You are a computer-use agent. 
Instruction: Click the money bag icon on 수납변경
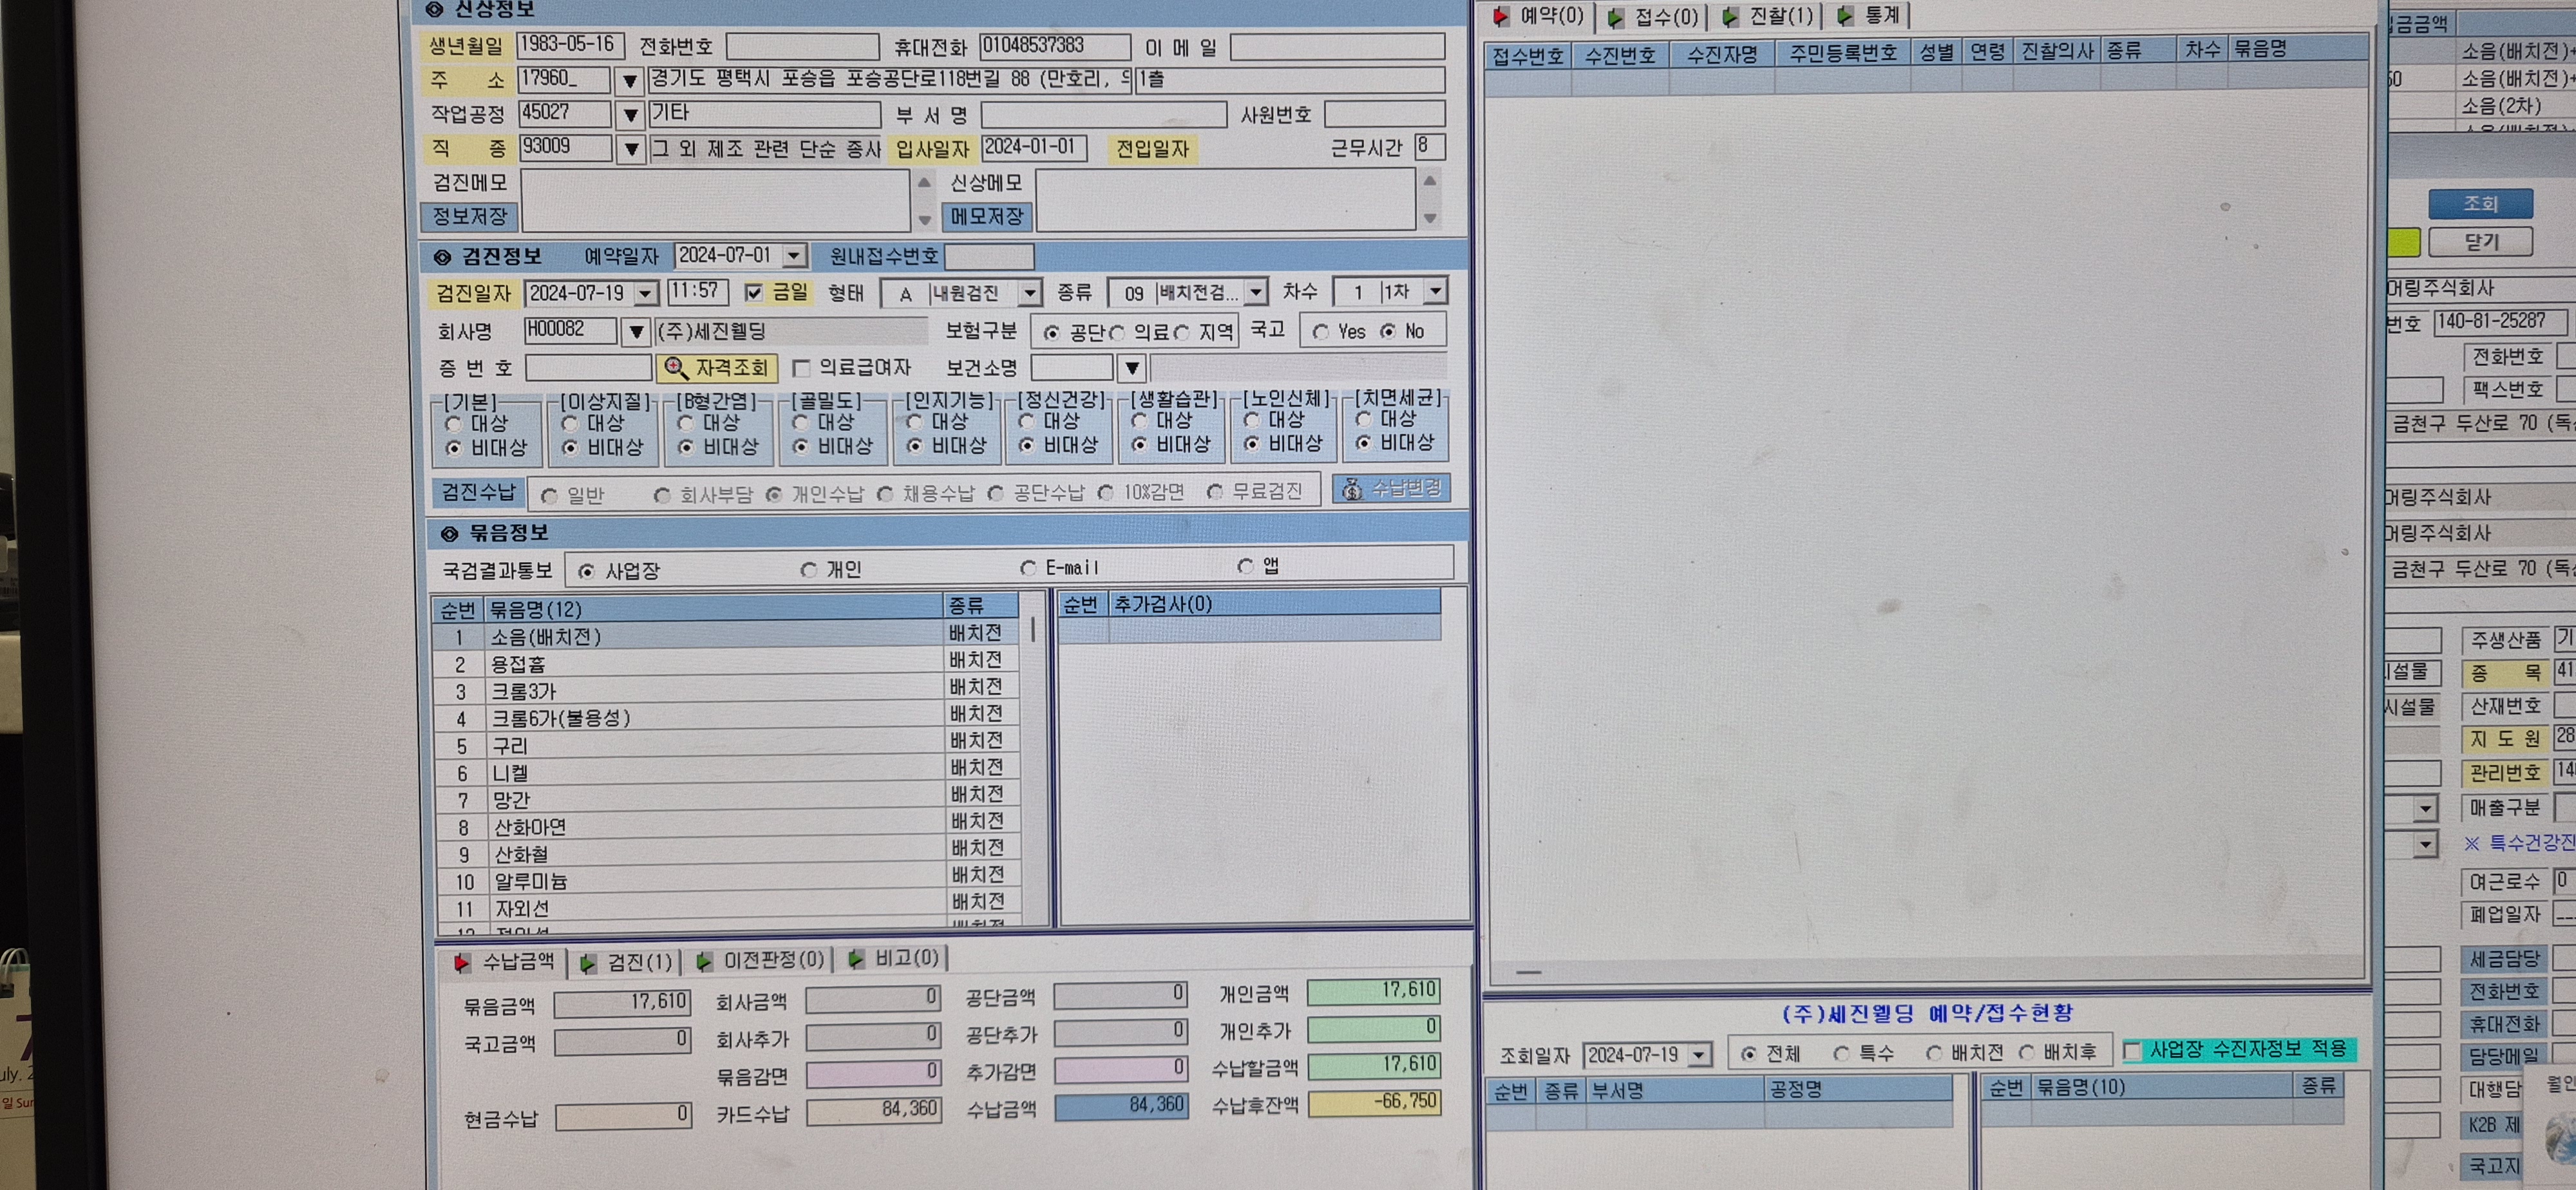(1352, 489)
